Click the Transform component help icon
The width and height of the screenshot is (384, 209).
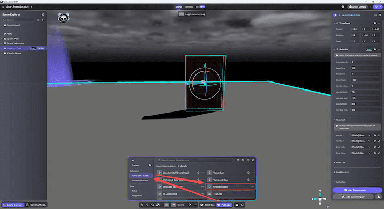(x=375, y=23)
